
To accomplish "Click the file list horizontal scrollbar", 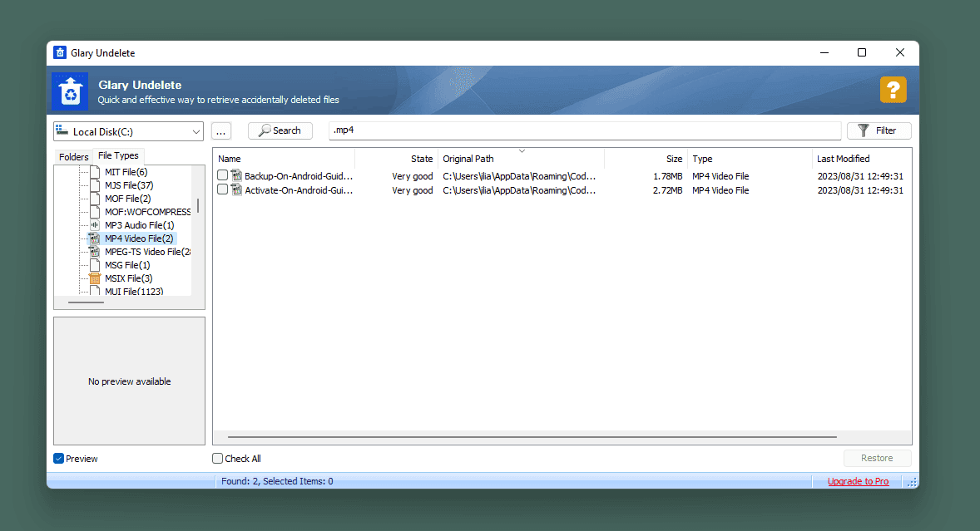I will pos(532,437).
